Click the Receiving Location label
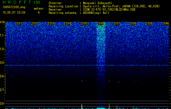This screenshot has height=109, width=171. click(x=63, y=6)
